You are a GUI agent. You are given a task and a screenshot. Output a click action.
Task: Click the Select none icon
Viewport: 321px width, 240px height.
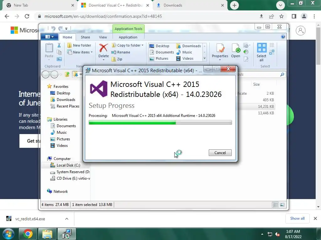(272, 45)
